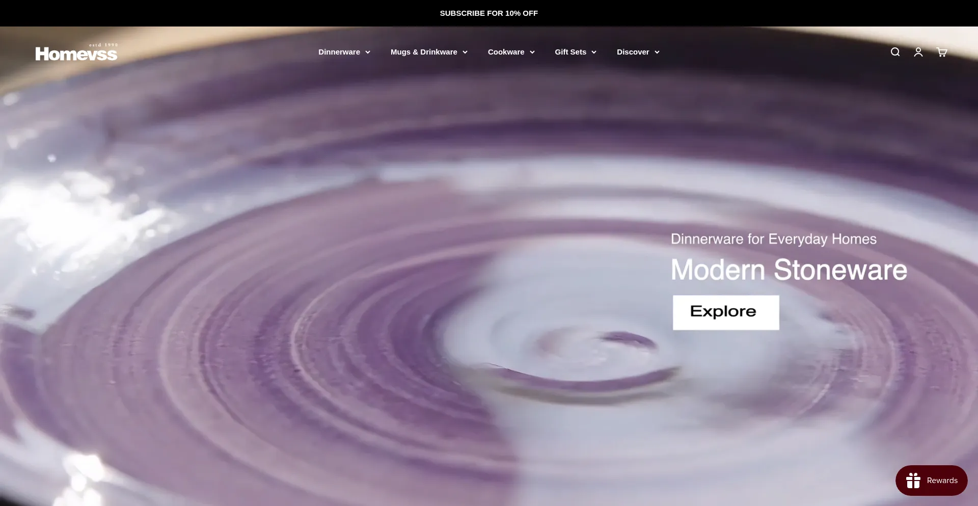Expand the Gift Sets dropdown chevron

tap(593, 52)
